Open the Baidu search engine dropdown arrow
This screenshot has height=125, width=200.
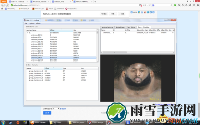pos(155,5)
